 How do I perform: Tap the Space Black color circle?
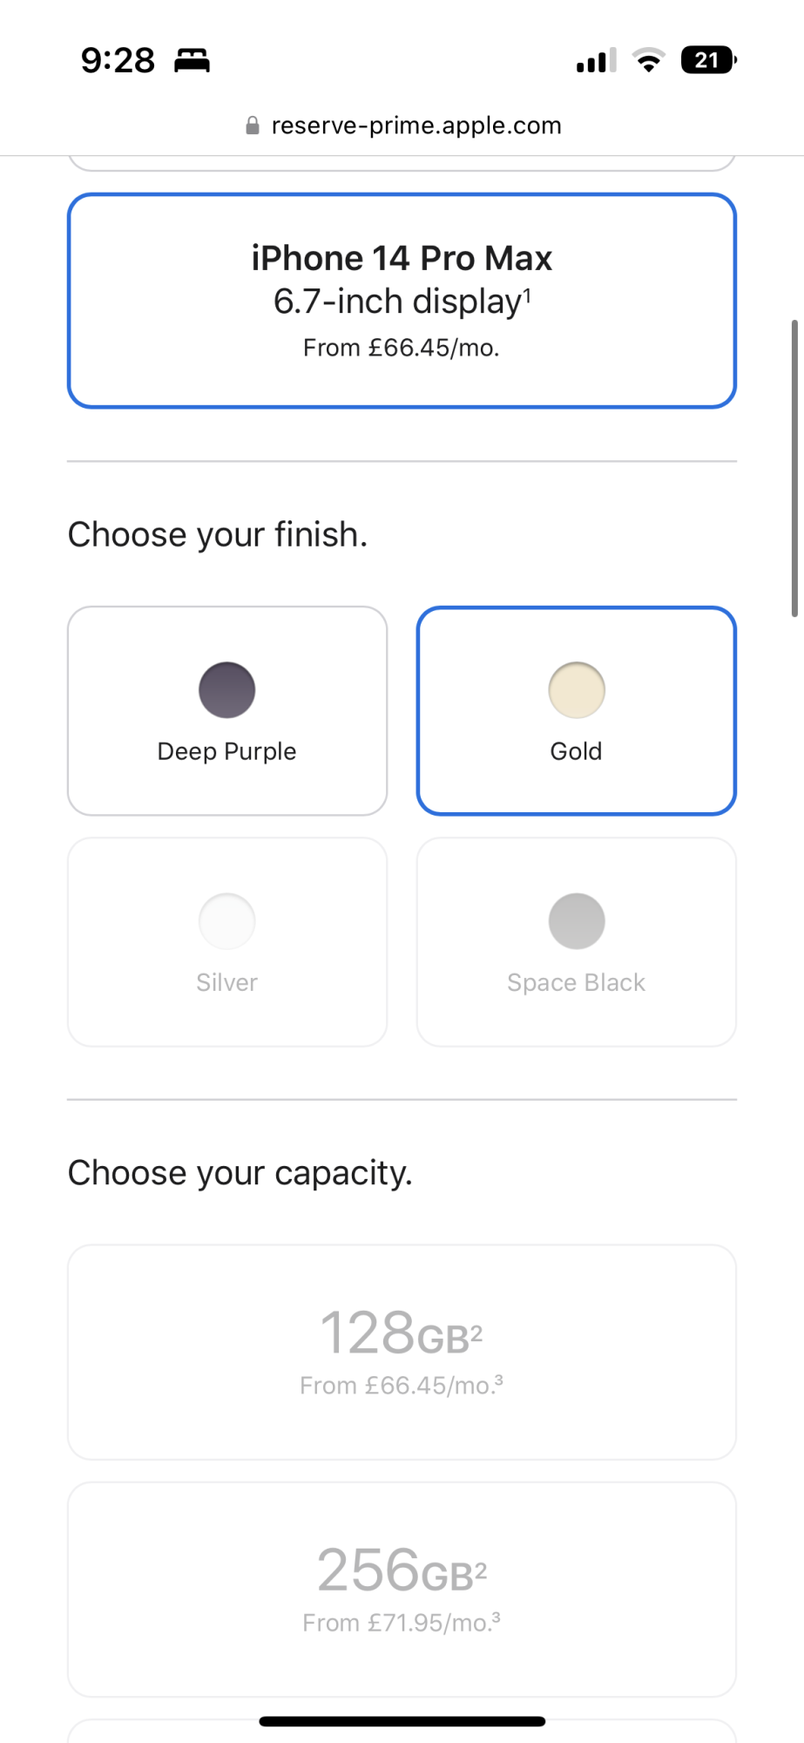(x=577, y=921)
